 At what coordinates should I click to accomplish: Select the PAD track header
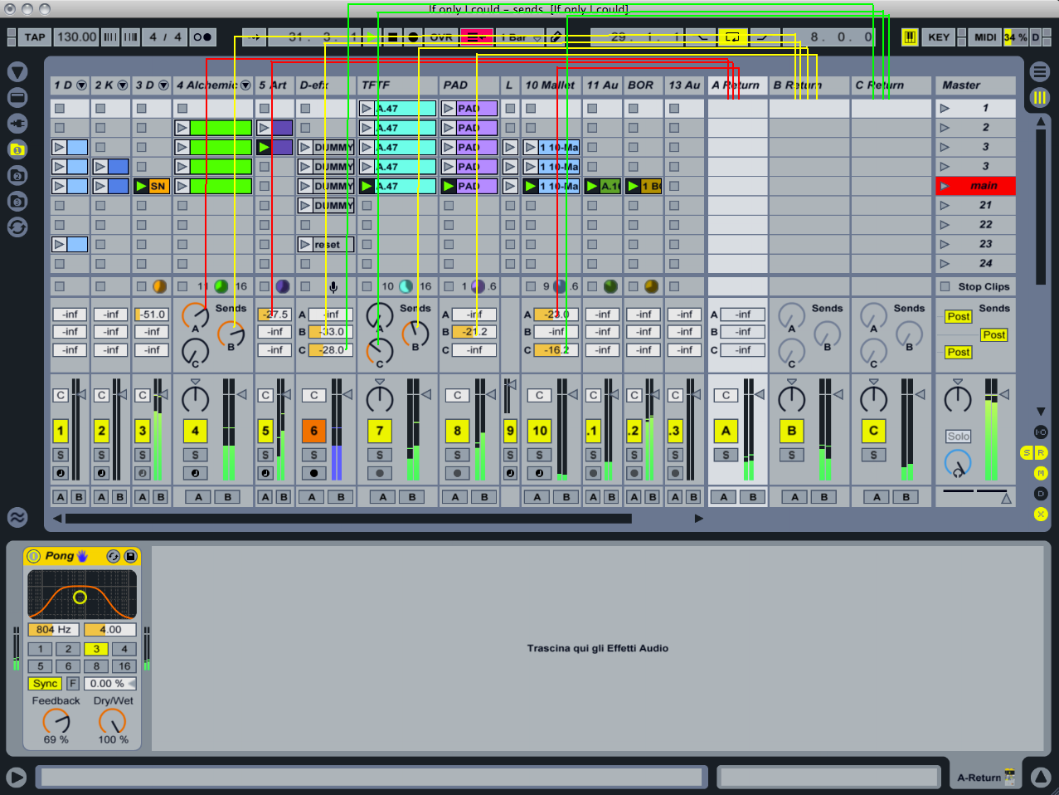point(469,85)
